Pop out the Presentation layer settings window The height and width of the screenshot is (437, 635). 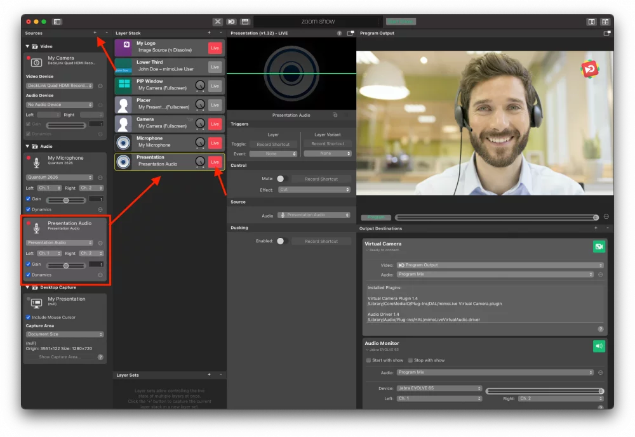pos(351,33)
